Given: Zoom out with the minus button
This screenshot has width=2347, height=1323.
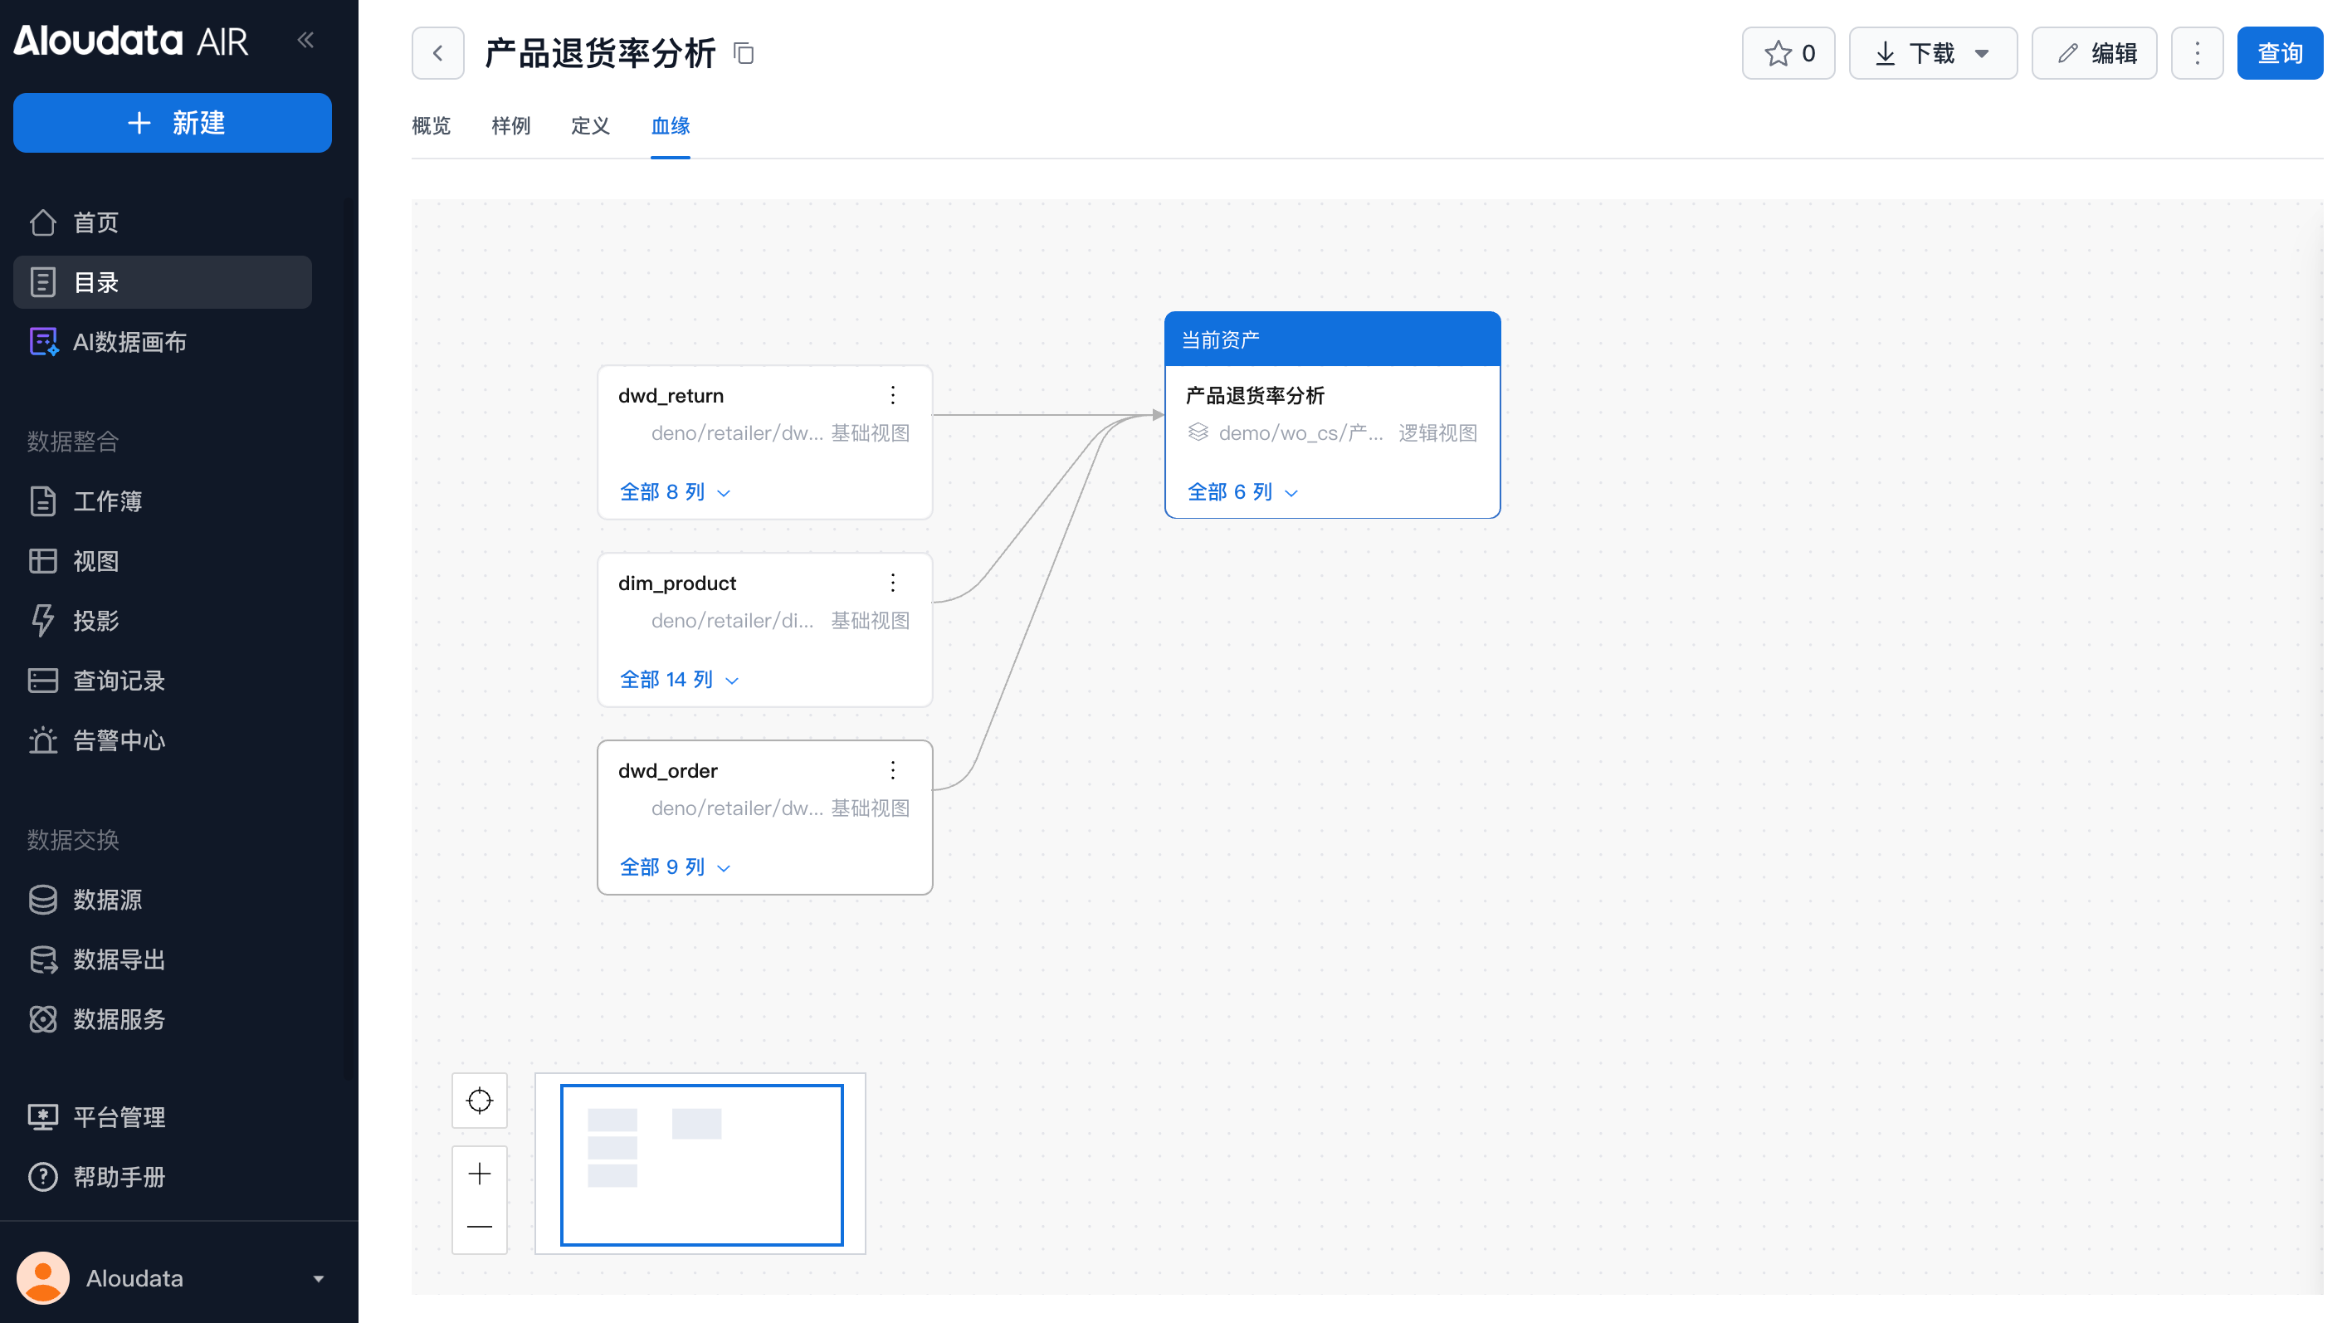Looking at the screenshot, I should coord(479,1227).
